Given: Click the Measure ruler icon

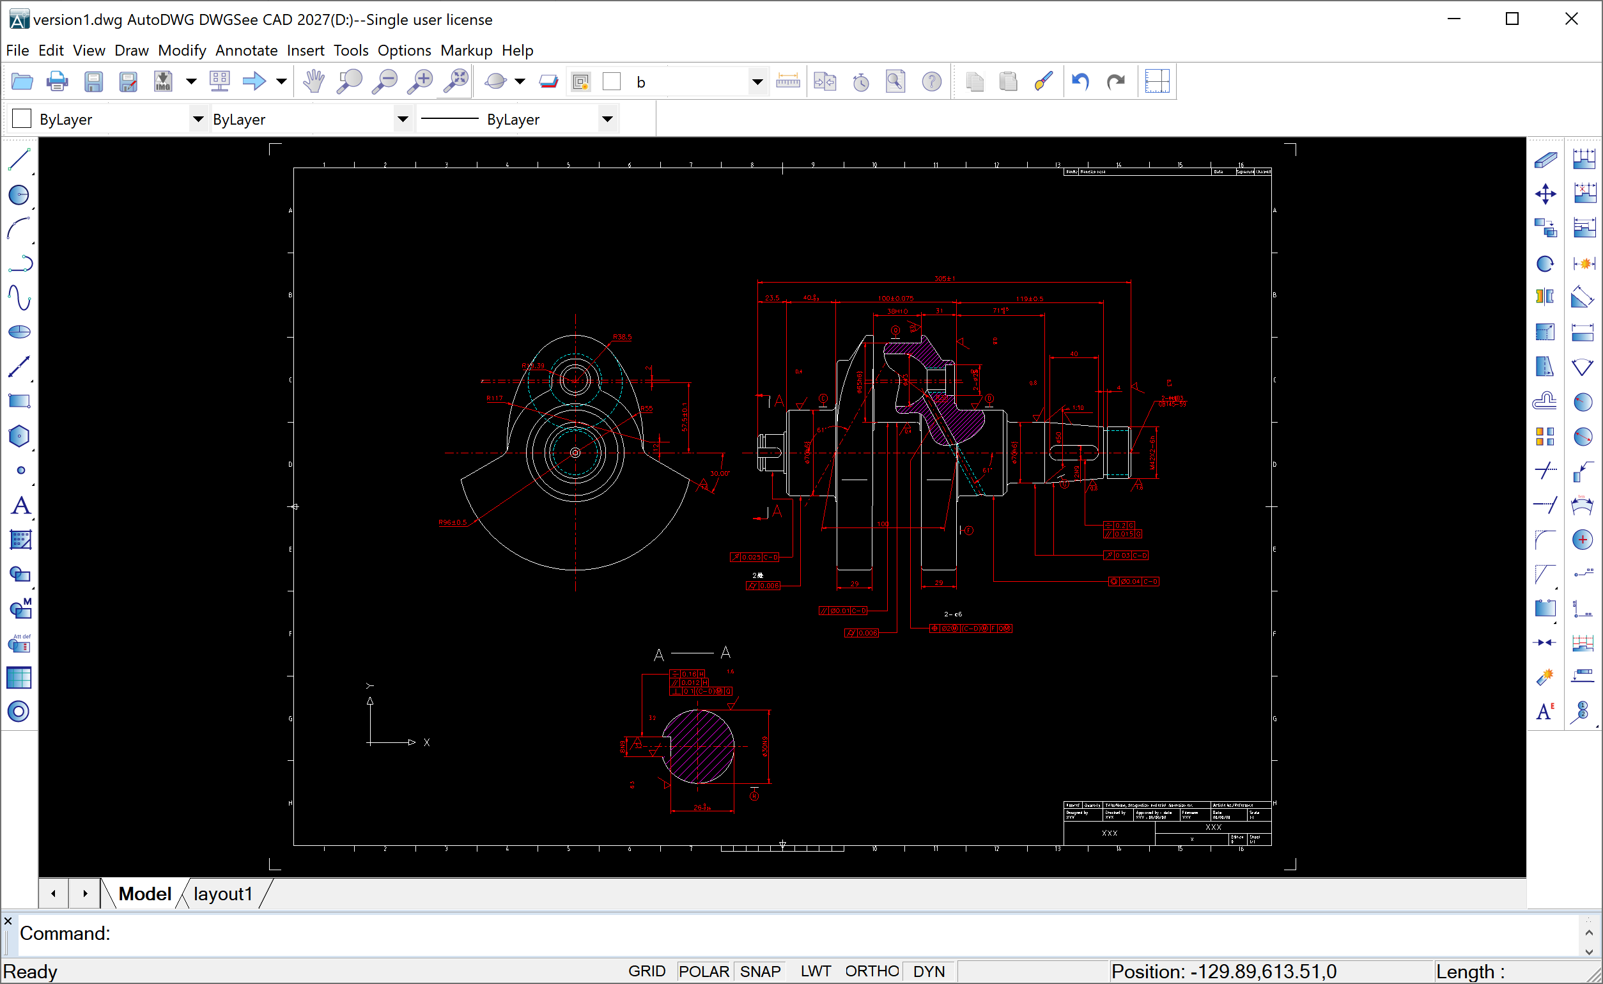Looking at the screenshot, I should pos(788,82).
